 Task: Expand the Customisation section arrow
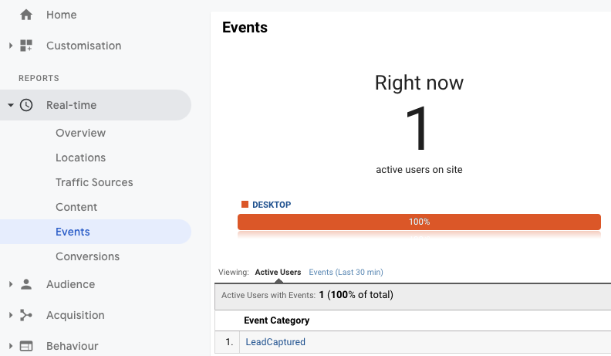click(11, 46)
